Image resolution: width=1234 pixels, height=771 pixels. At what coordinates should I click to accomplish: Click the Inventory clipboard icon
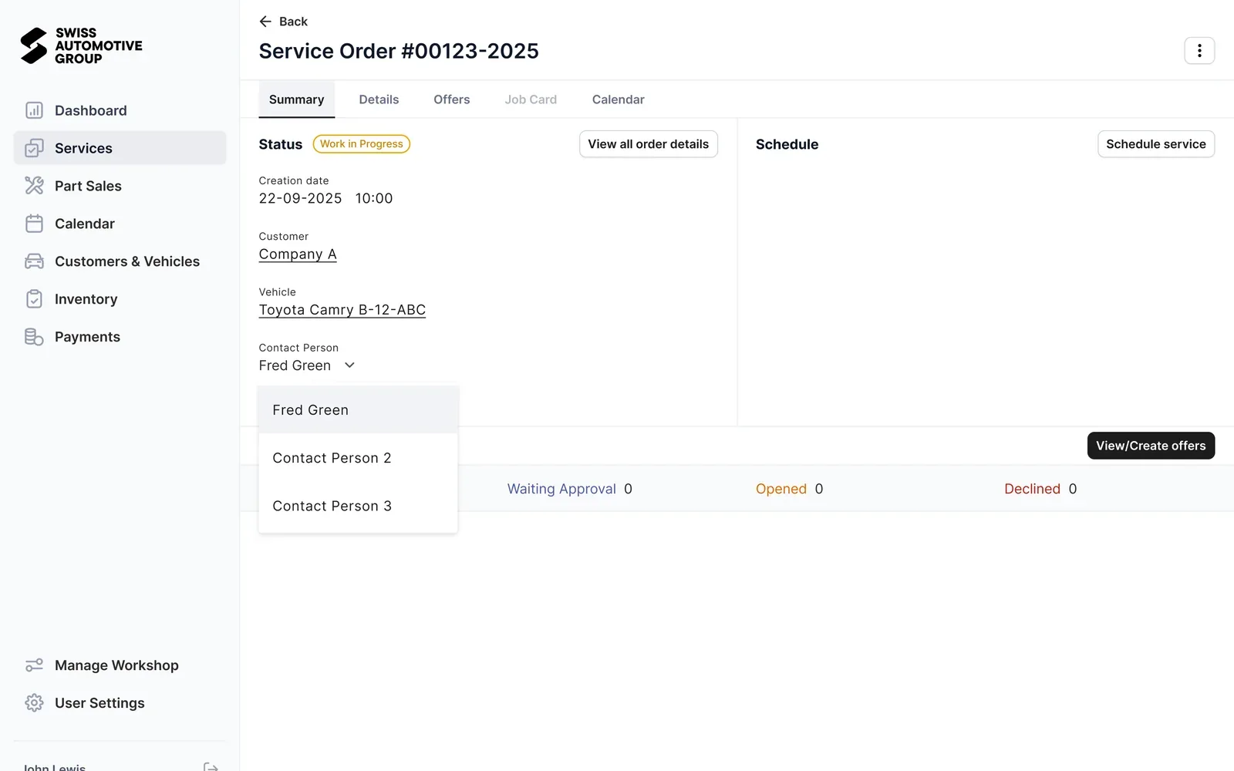point(34,299)
